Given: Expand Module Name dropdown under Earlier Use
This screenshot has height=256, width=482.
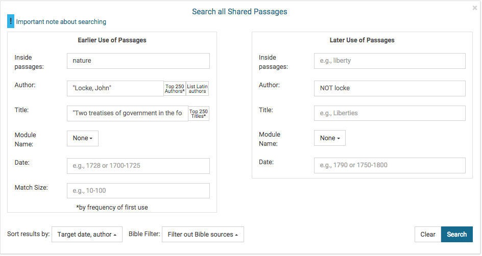Looking at the screenshot, I should click(x=83, y=138).
